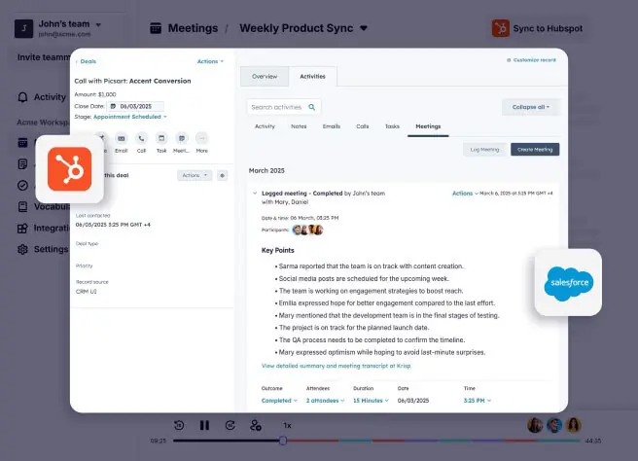638x461 pixels.
Task: Click the Search activities field
Action: (284, 107)
